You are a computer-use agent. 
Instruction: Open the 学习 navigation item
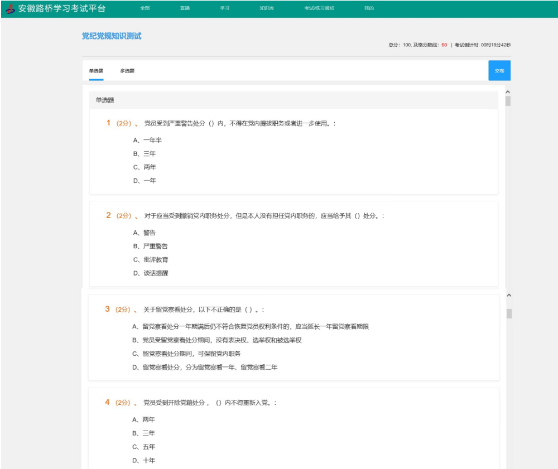click(x=224, y=8)
